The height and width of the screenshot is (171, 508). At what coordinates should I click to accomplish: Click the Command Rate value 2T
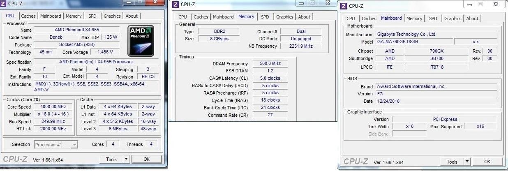pyautogui.click(x=270, y=115)
